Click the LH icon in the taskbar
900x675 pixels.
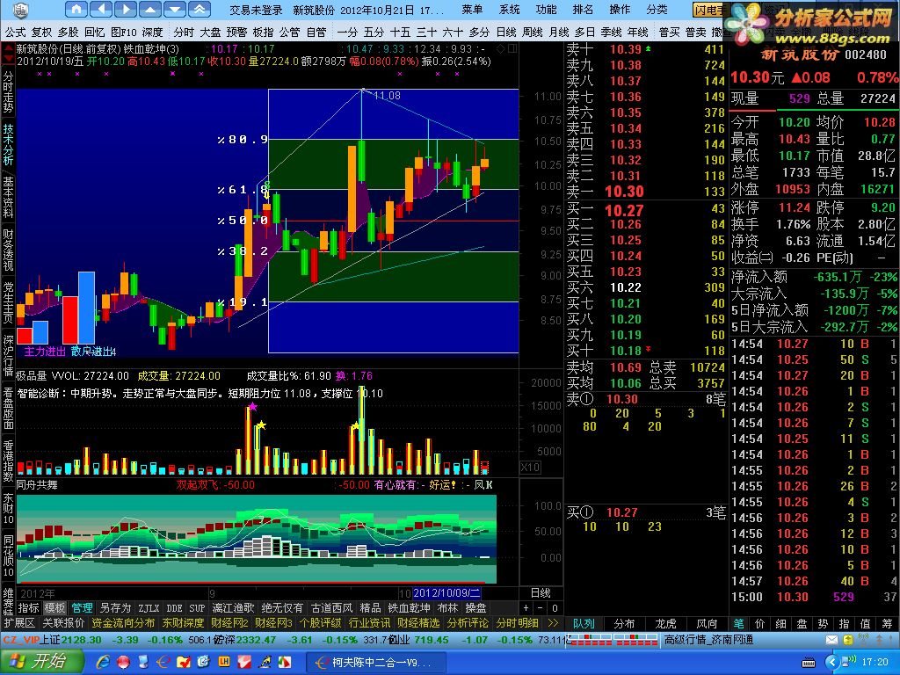pyautogui.click(x=224, y=662)
